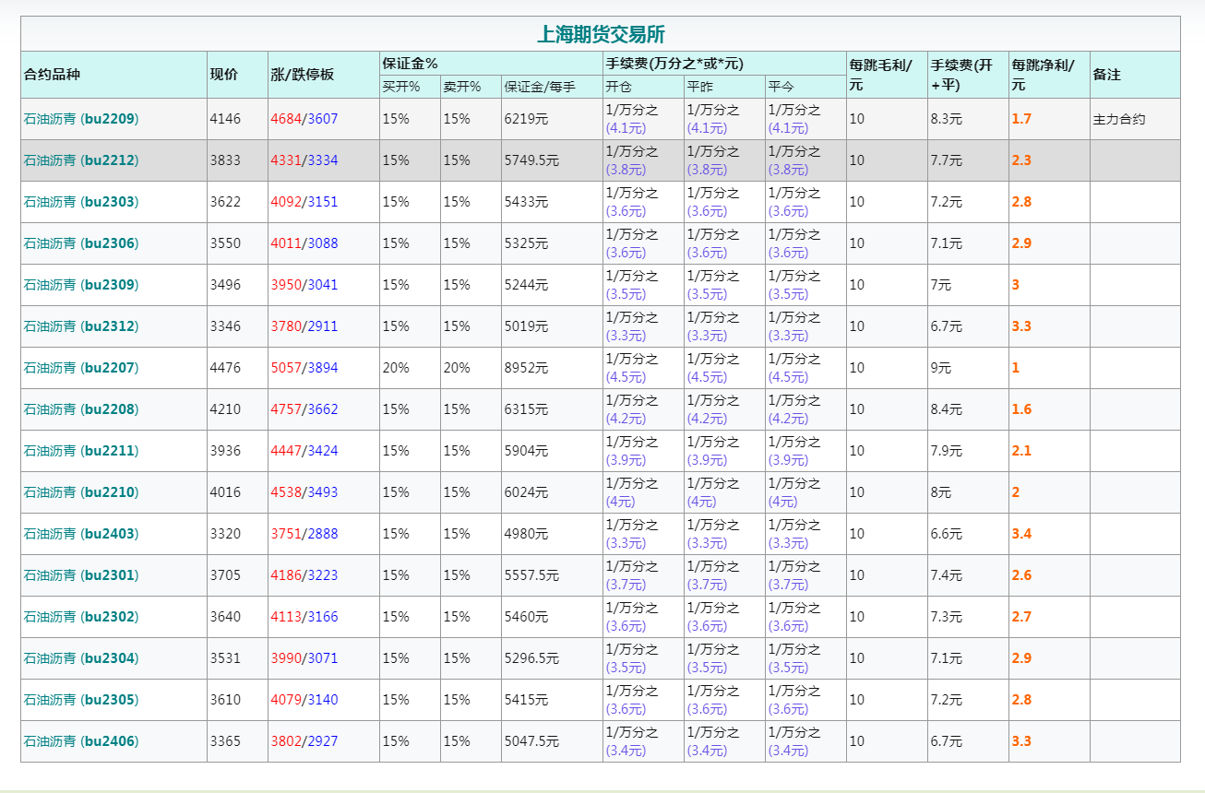Click net profit 1 for bu2207
Image resolution: width=1205 pixels, height=793 pixels.
(1016, 368)
